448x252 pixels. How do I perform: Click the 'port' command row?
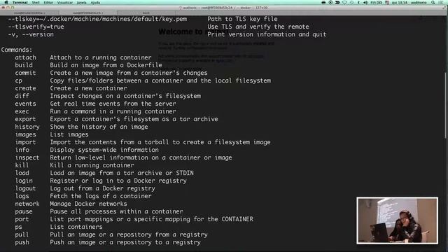(x=134, y=219)
